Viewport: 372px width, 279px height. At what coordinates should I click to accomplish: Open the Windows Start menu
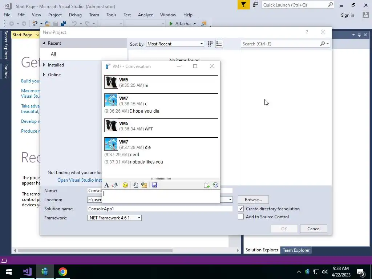coord(9,272)
